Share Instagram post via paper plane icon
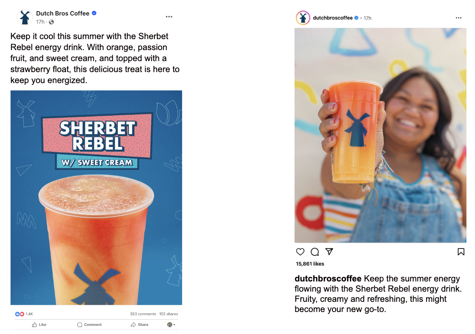 tap(329, 252)
